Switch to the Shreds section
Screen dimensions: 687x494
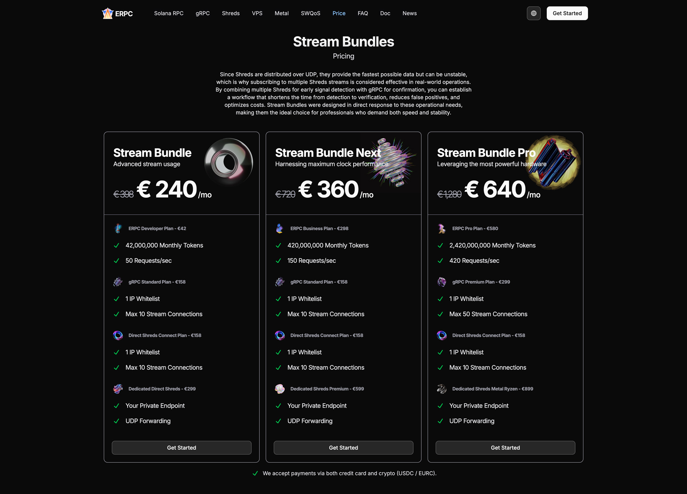click(x=231, y=13)
